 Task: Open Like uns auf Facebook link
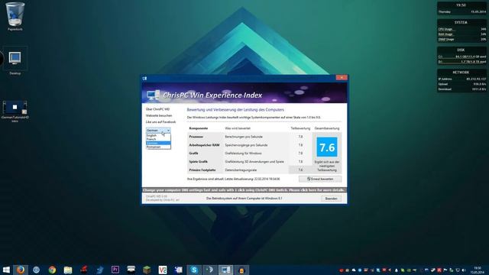point(160,122)
